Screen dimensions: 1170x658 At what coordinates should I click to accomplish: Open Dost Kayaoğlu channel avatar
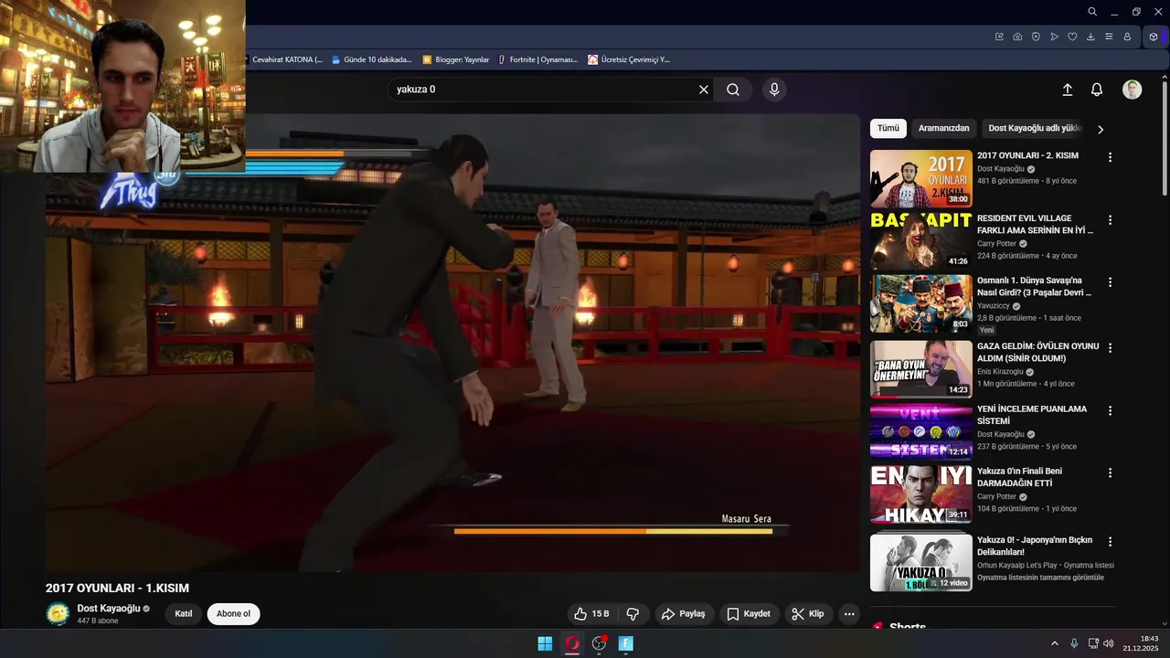click(x=58, y=614)
